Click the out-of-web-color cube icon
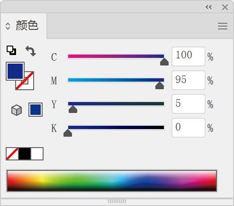234x206 pixels. pos(17,110)
